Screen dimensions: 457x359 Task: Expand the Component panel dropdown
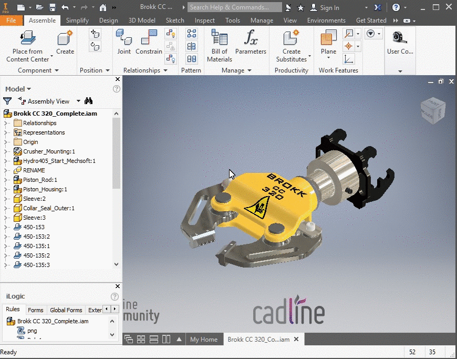click(57, 70)
